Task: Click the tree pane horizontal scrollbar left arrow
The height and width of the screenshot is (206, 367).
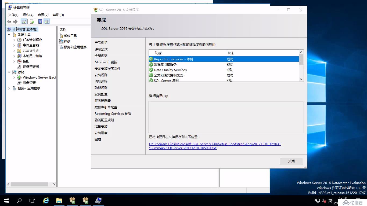Action: (8, 184)
